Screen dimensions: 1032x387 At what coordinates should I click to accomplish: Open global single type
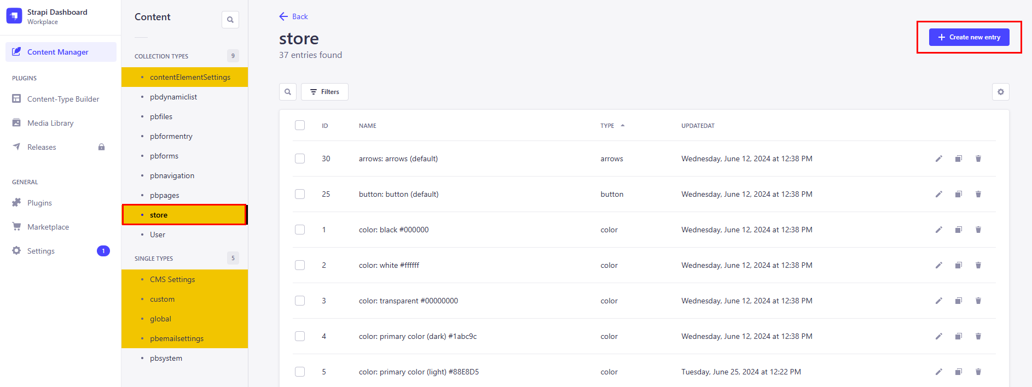tap(184, 319)
